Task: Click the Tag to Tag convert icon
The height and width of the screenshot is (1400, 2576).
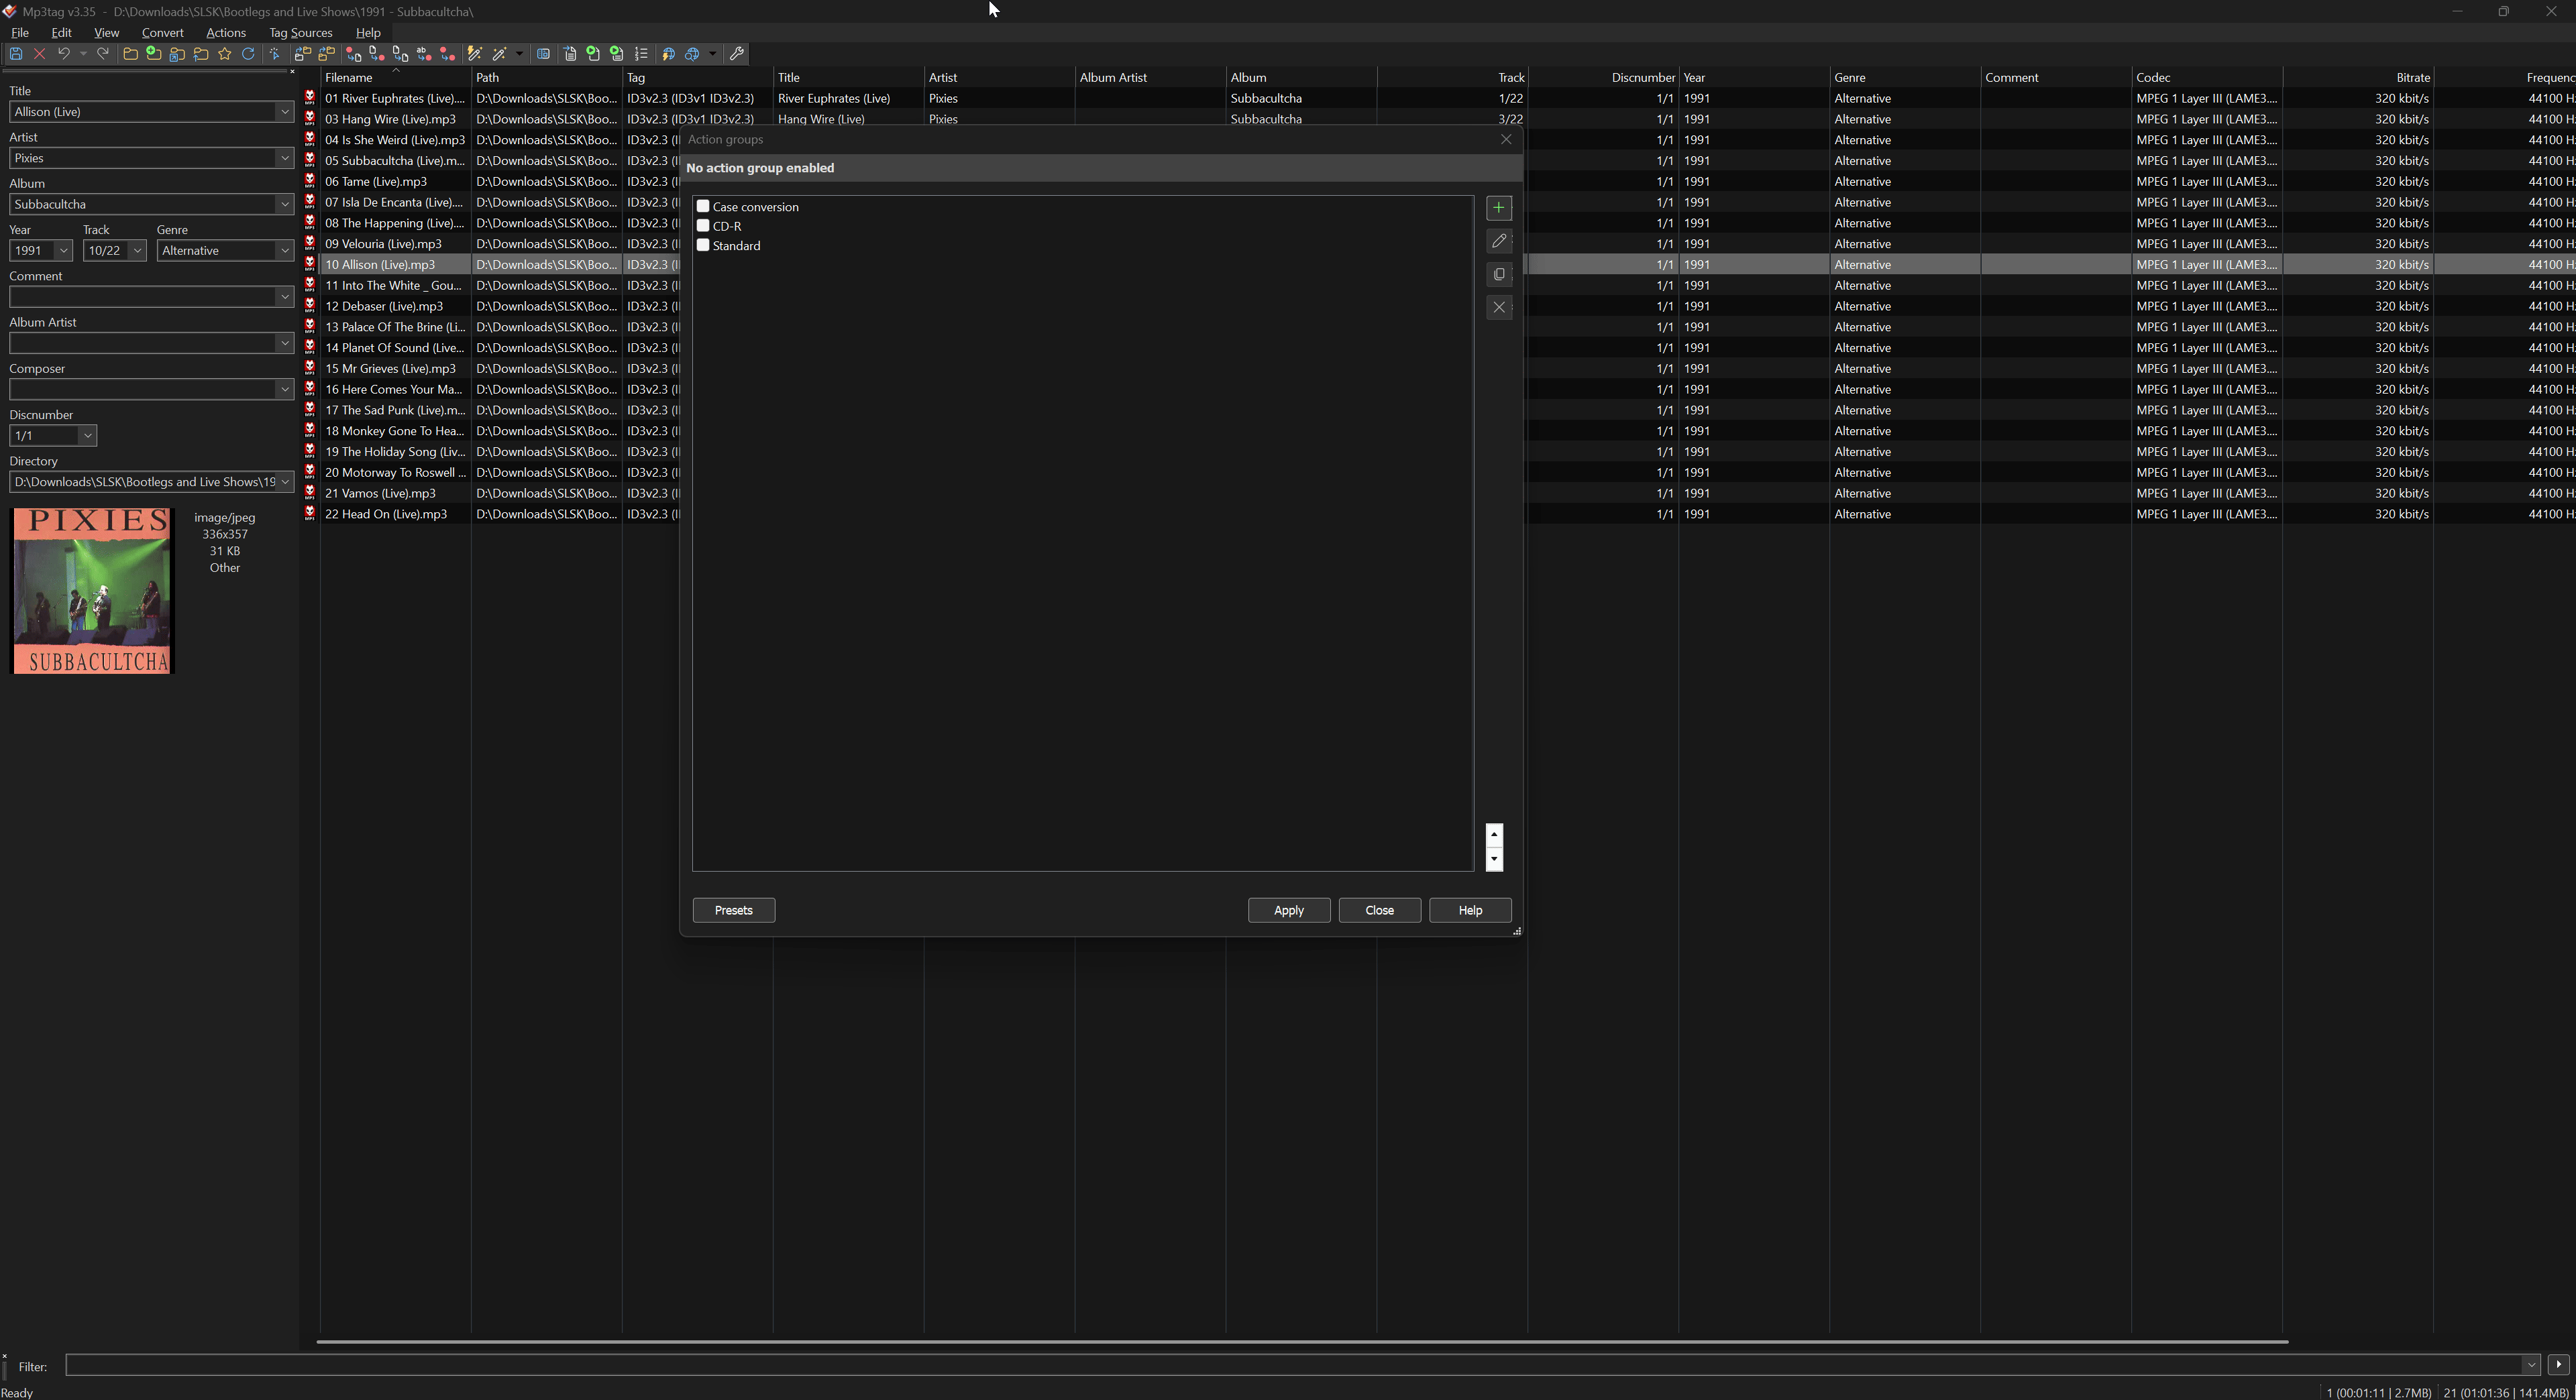Action: pos(448,54)
